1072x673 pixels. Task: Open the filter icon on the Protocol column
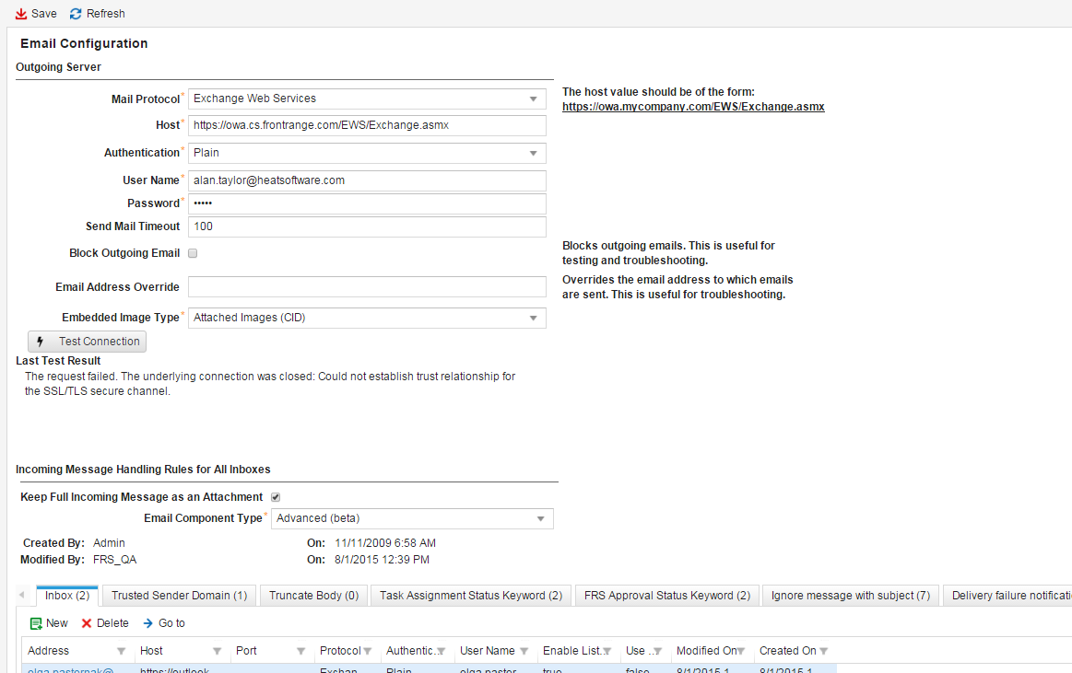(x=368, y=650)
